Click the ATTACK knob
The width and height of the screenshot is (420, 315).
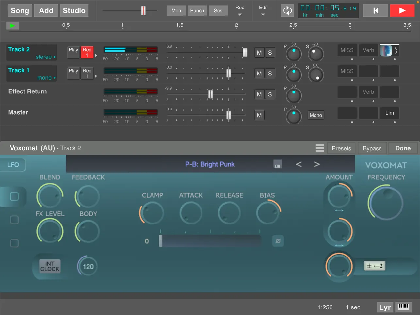coord(191,213)
